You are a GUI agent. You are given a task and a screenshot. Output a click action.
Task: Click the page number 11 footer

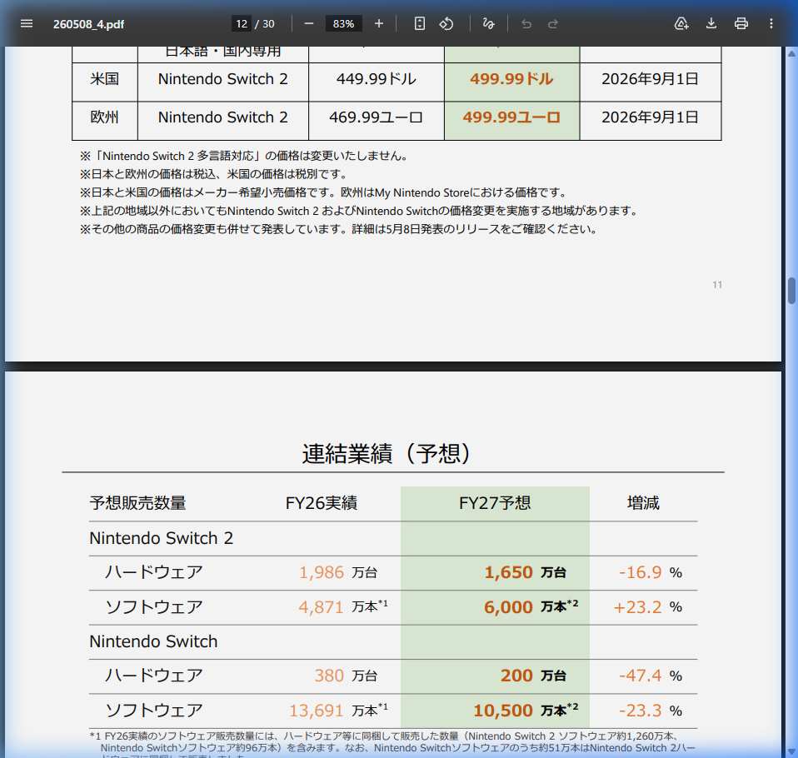[717, 285]
